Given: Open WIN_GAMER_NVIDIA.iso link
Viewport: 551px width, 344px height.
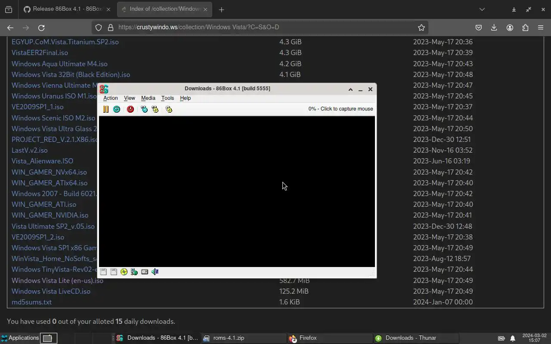Looking at the screenshot, I should pyautogui.click(x=50, y=215).
